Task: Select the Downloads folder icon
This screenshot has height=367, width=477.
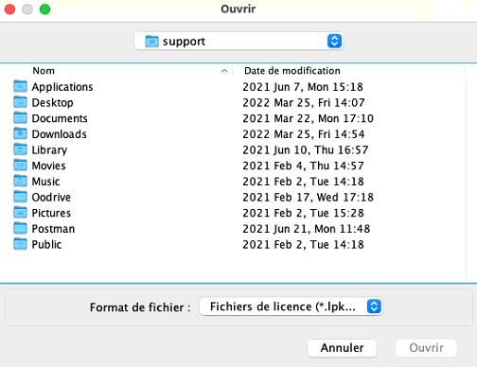Action: 20,133
